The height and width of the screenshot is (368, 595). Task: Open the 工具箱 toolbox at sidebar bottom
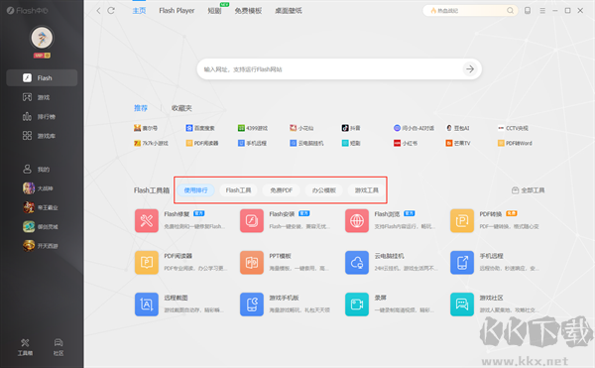[25, 347]
